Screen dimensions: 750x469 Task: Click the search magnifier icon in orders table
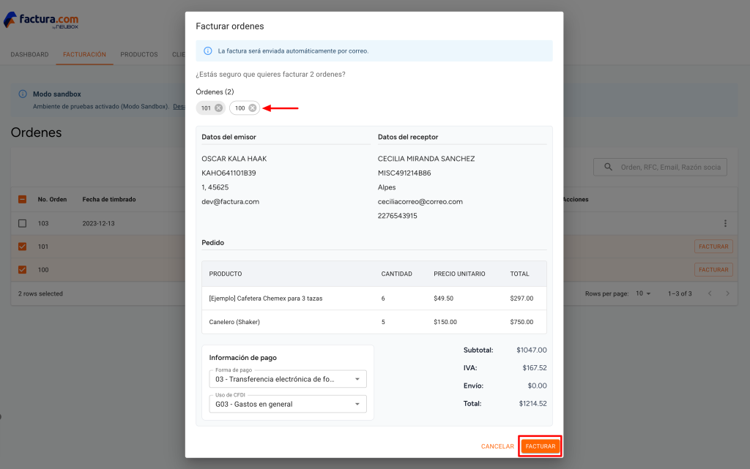click(608, 167)
